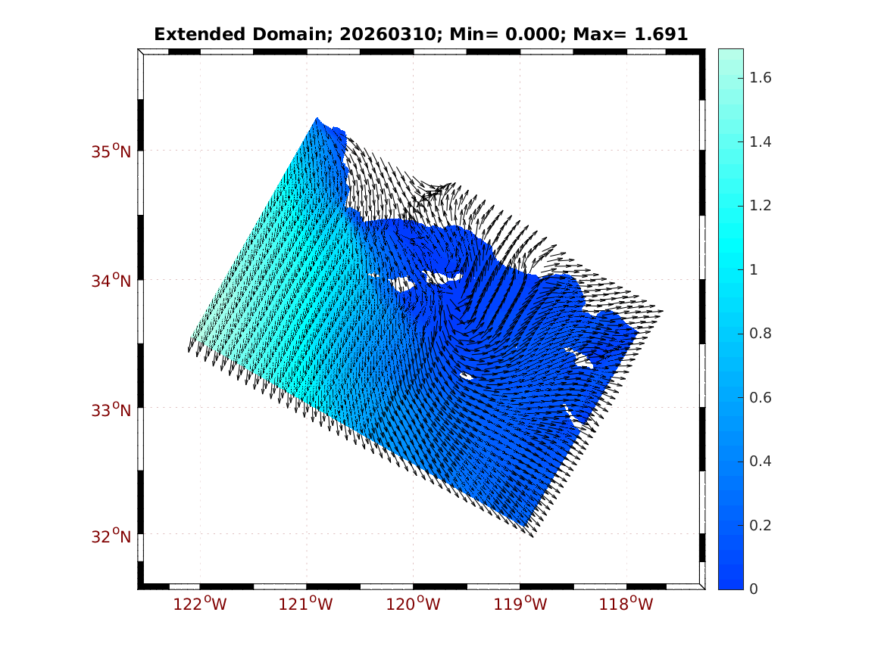Image resolution: width=884 pixels, height=662 pixels.
Task: Click the colorbar tick label 0.4
Action: 763,462
